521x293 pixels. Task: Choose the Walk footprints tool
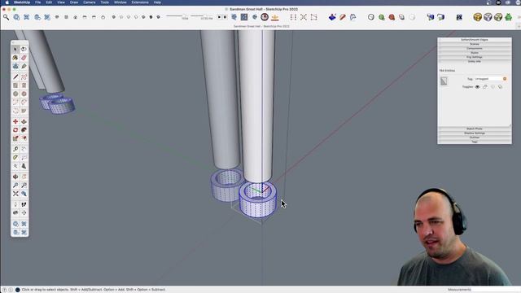(x=24, y=204)
